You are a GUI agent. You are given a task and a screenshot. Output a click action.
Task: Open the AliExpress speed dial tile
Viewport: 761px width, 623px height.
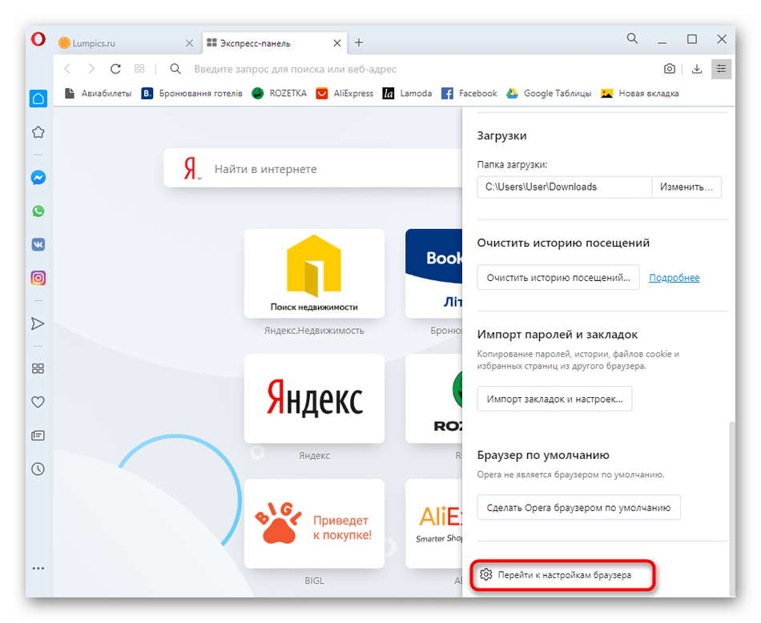pyautogui.click(x=434, y=524)
